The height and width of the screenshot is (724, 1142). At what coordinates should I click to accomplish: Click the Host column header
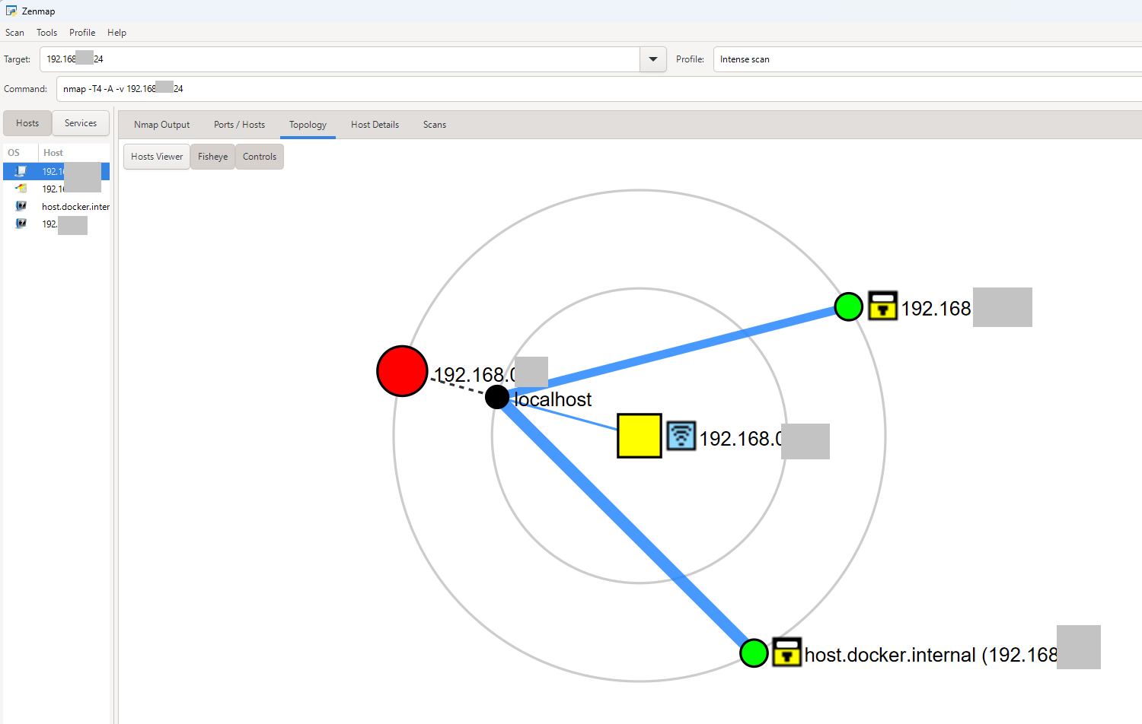[x=75, y=153]
